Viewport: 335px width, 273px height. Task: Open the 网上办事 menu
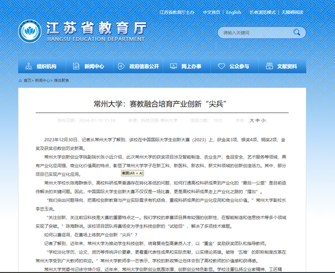pos(187,66)
